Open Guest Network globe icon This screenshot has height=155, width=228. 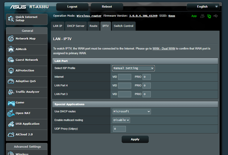tap(11, 60)
